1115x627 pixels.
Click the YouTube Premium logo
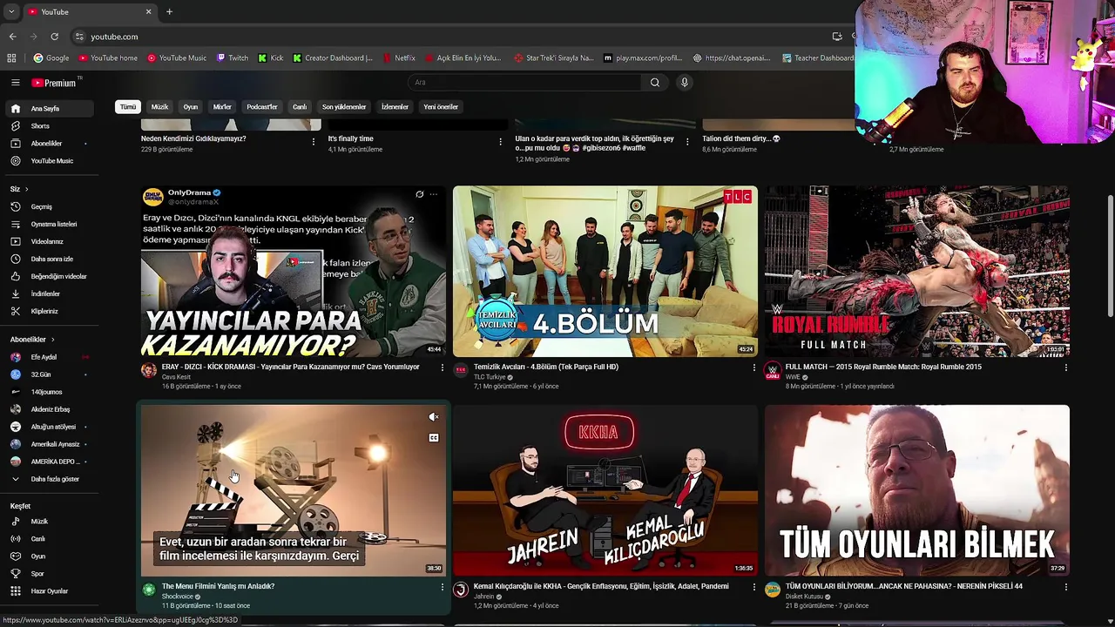(x=54, y=83)
